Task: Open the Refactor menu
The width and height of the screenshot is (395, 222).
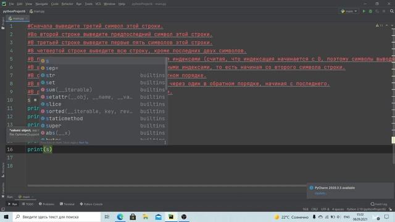Action: pos(67,4)
